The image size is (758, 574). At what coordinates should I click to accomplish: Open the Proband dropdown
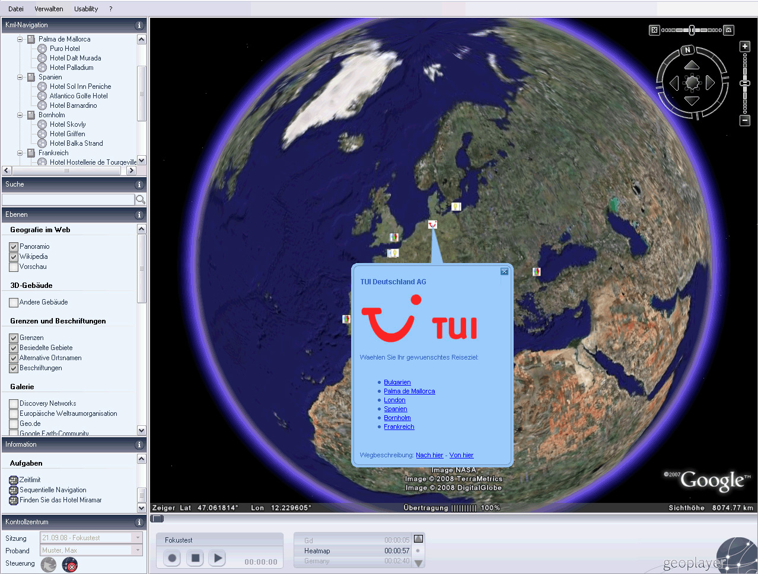(138, 550)
